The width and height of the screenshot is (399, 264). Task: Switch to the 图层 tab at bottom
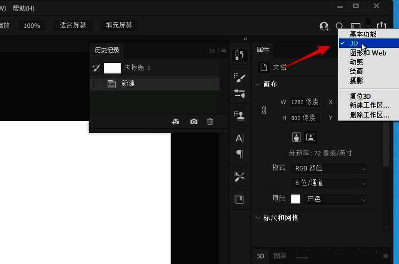click(x=280, y=256)
